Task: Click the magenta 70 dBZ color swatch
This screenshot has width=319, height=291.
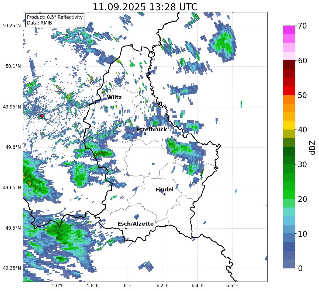Action: 289,30
